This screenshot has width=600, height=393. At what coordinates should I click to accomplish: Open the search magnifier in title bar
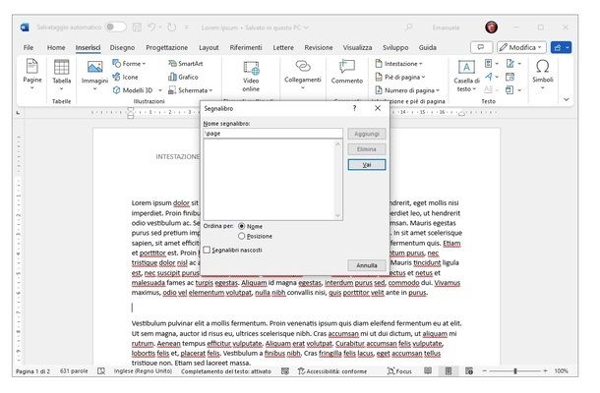pos(408,28)
